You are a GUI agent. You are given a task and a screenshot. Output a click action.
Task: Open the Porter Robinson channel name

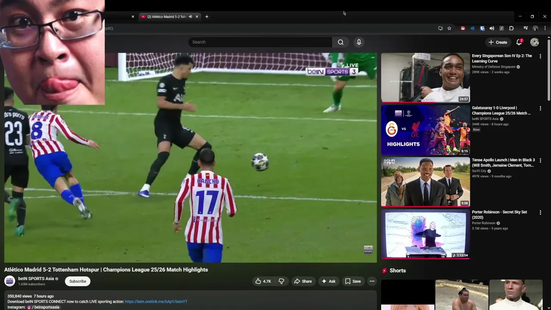[483, 223]
